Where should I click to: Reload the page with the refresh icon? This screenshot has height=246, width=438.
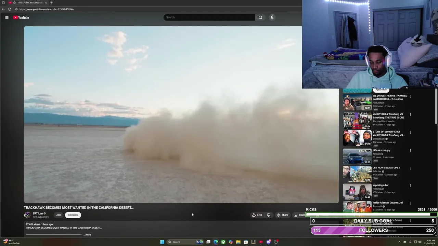(10, 9)
